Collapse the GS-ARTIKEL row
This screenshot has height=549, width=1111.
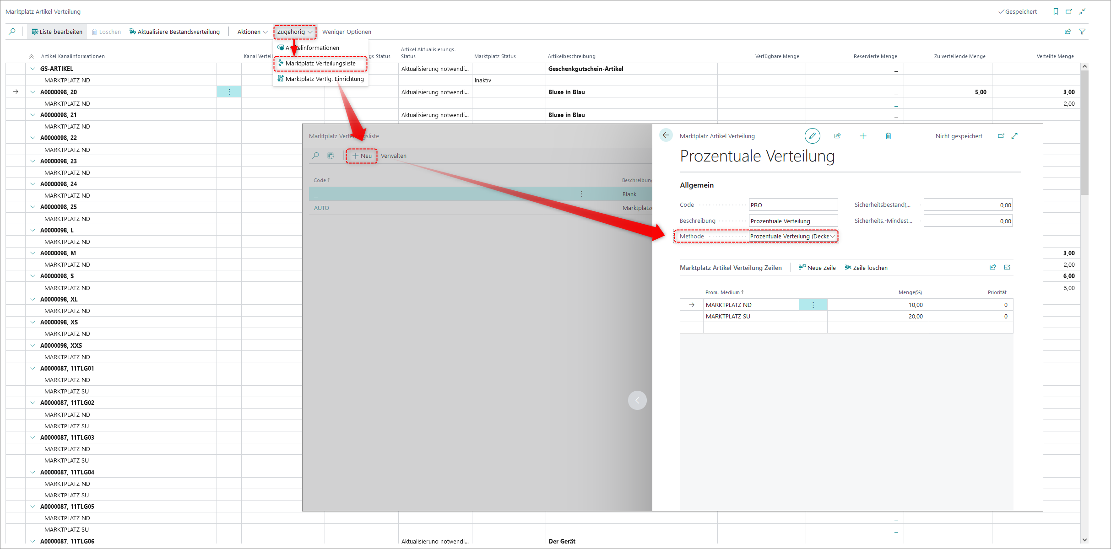pyautogui.click(x=33, y=69)
